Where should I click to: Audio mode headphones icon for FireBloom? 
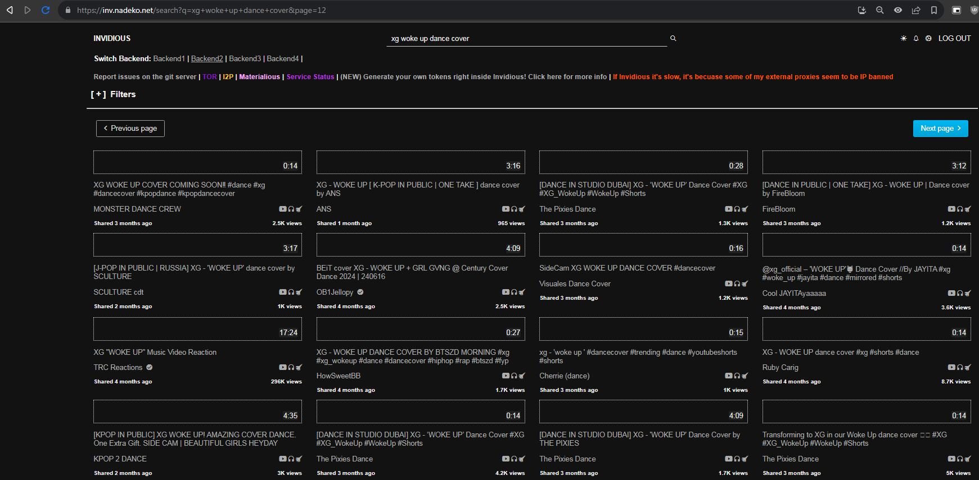tap(960, 209)
